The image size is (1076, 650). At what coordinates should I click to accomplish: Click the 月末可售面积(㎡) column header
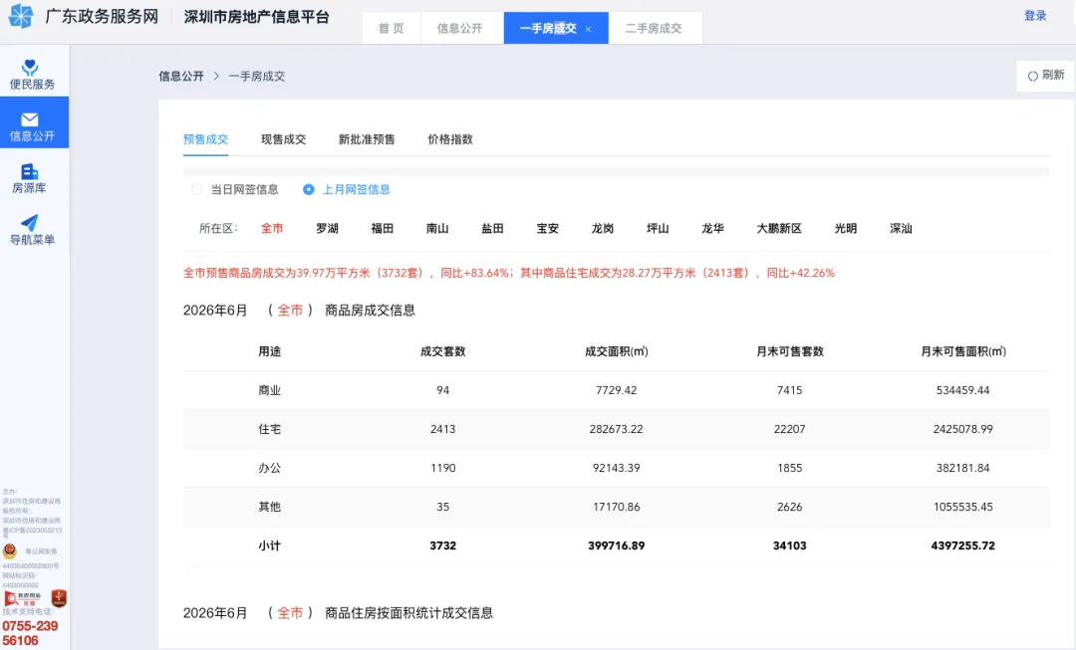[962, 351]
